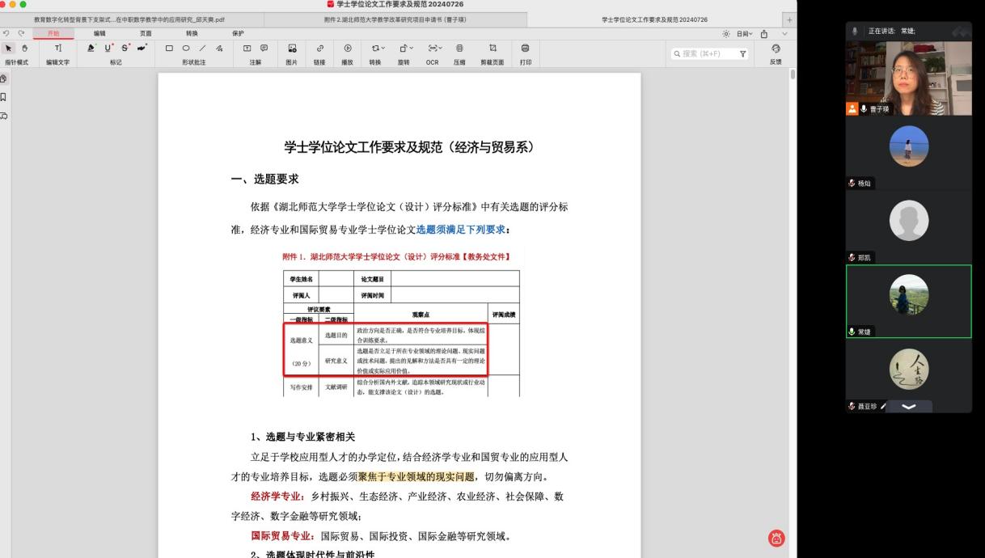Insert an image using the 图片 icon

tap(292, 49)
